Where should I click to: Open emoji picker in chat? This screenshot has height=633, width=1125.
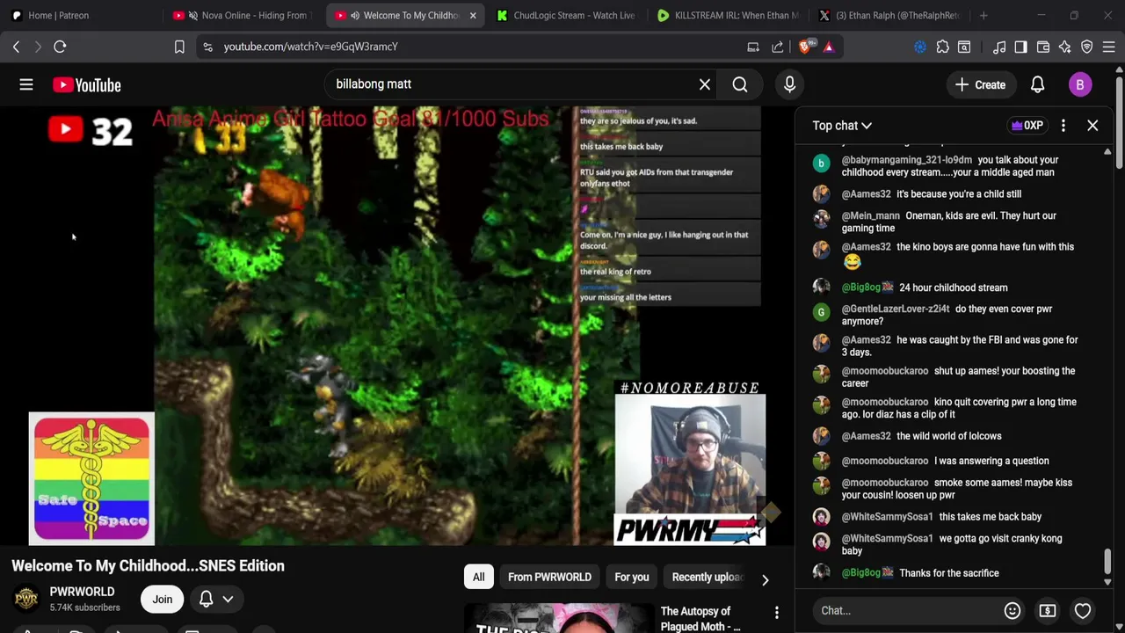coord(1012,610)
